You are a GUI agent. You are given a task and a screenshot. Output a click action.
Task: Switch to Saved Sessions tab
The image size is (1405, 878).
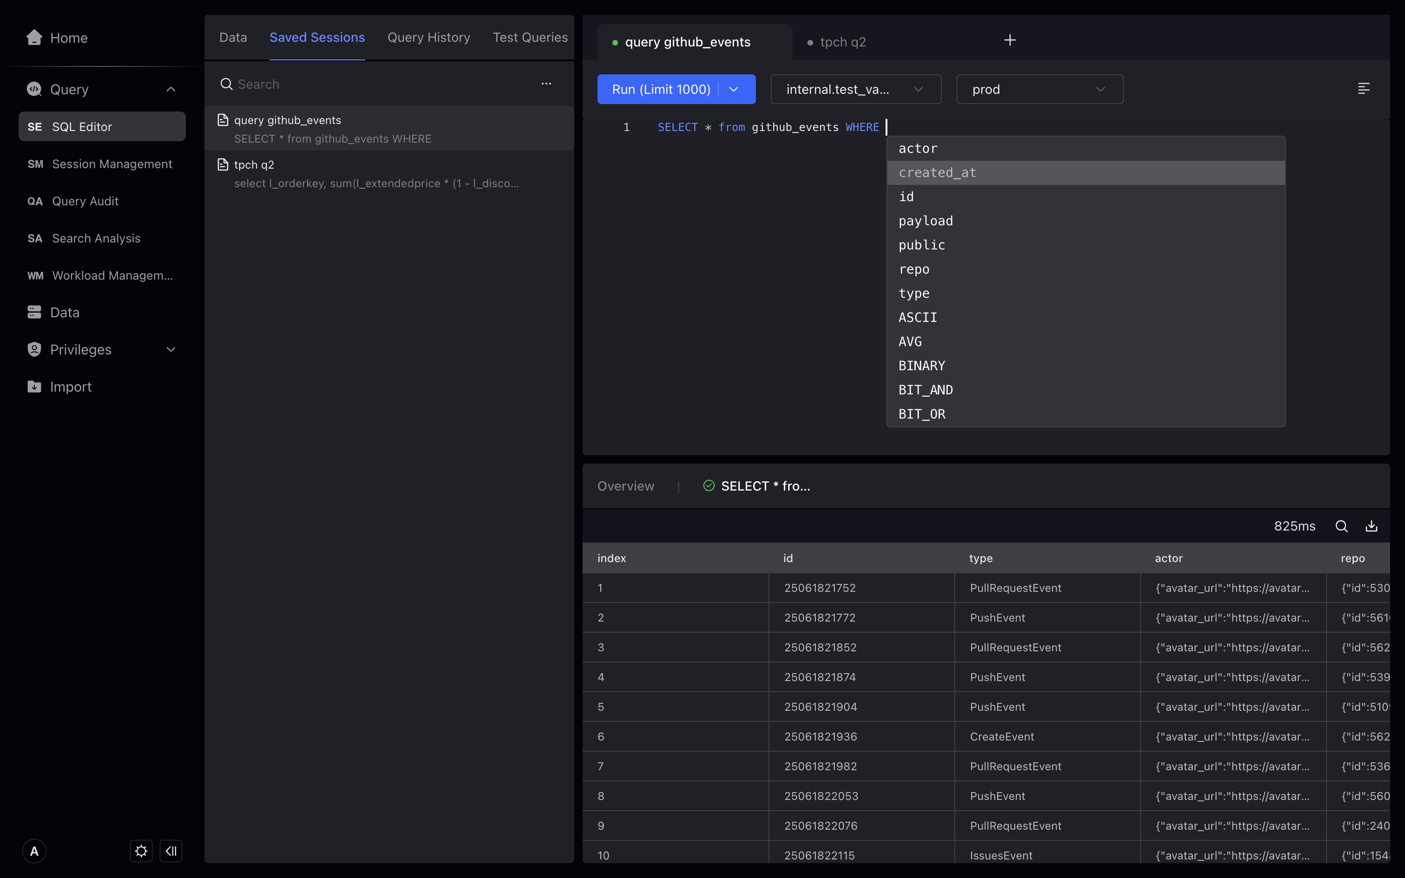pyautogui.click(x=317, y=37)
